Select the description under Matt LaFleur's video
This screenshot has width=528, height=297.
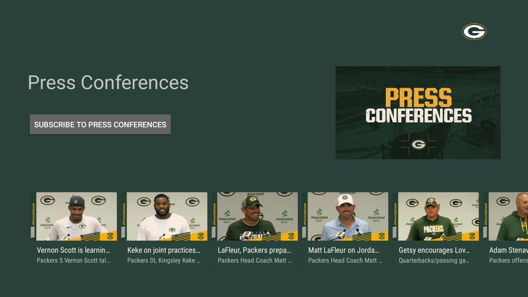point(345,260)
